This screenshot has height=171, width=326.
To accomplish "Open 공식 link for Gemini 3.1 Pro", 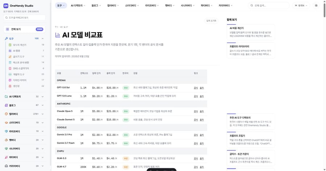I will click(x=196, y=135).
